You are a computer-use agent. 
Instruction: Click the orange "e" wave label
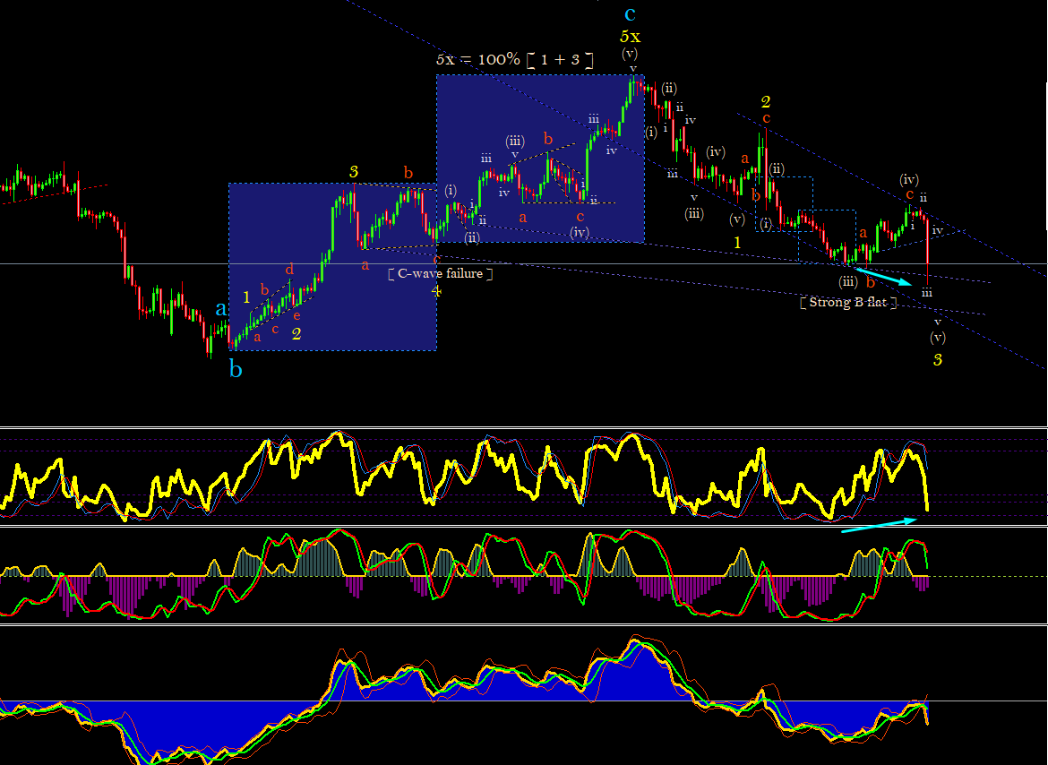click(296, 316)
